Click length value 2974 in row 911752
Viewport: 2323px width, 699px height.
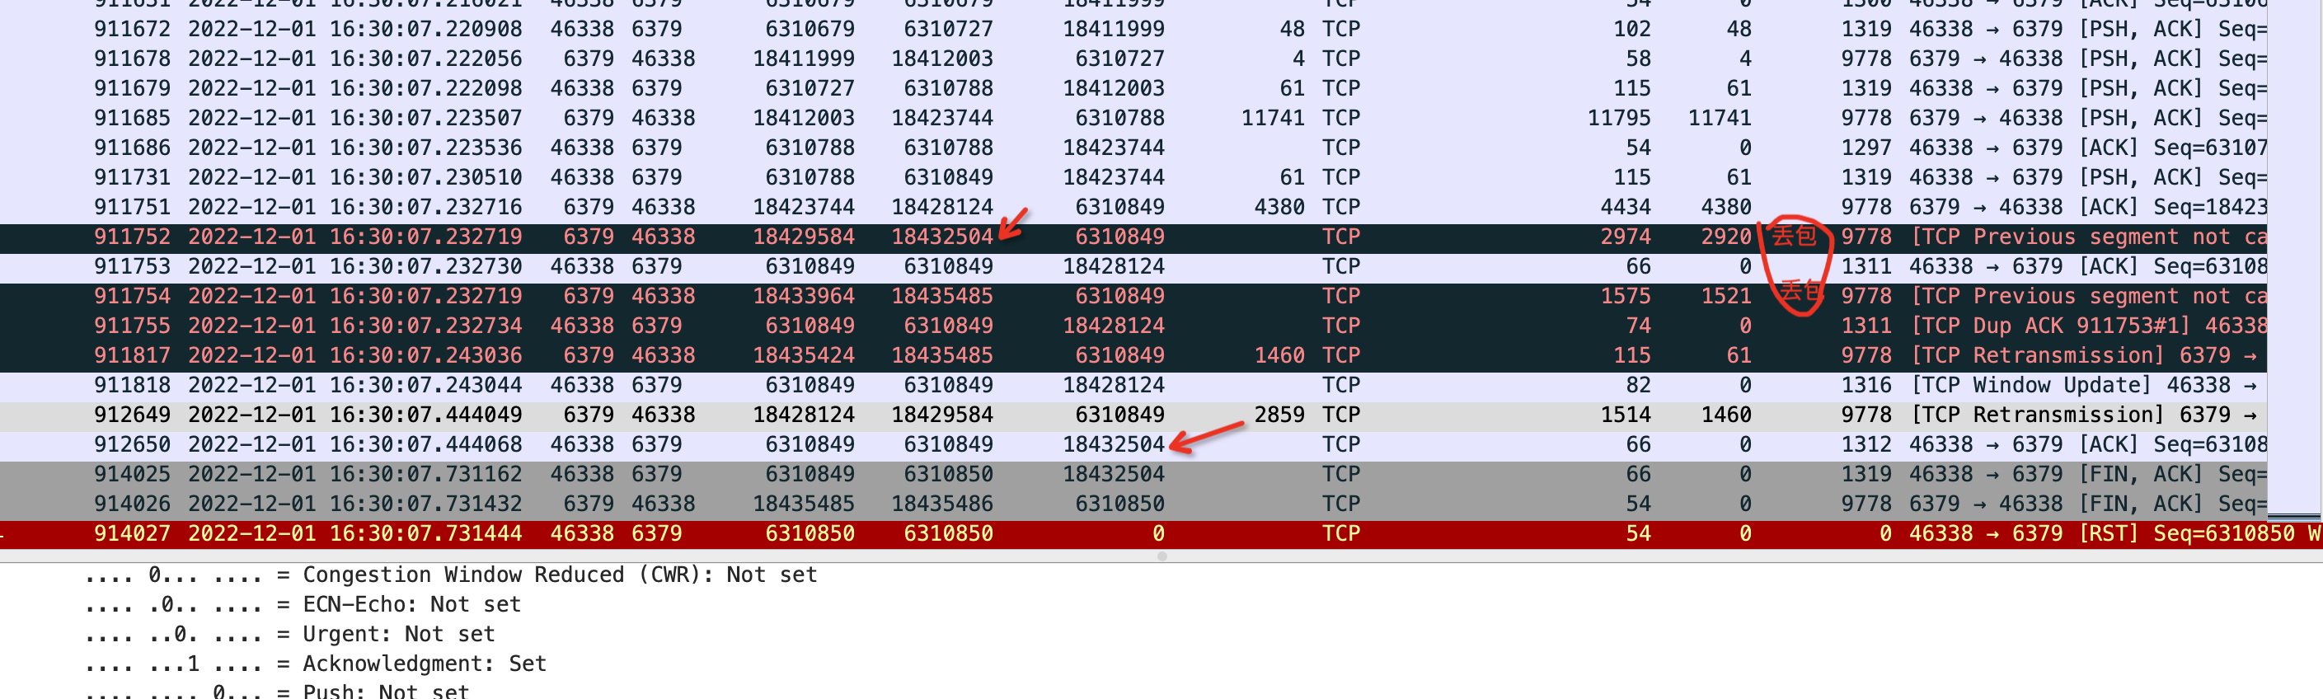pyautogui.click(x=1625, y=237)
